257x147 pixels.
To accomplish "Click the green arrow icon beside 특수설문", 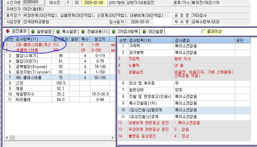I will pyautogui.click(x=58, y=31).
